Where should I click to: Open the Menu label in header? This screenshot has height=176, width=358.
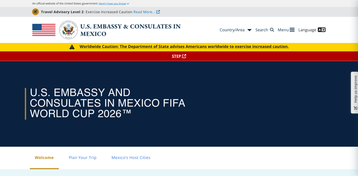click(283, 30)
